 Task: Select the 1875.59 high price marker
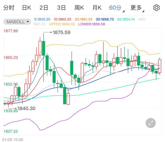coord(61,32)
